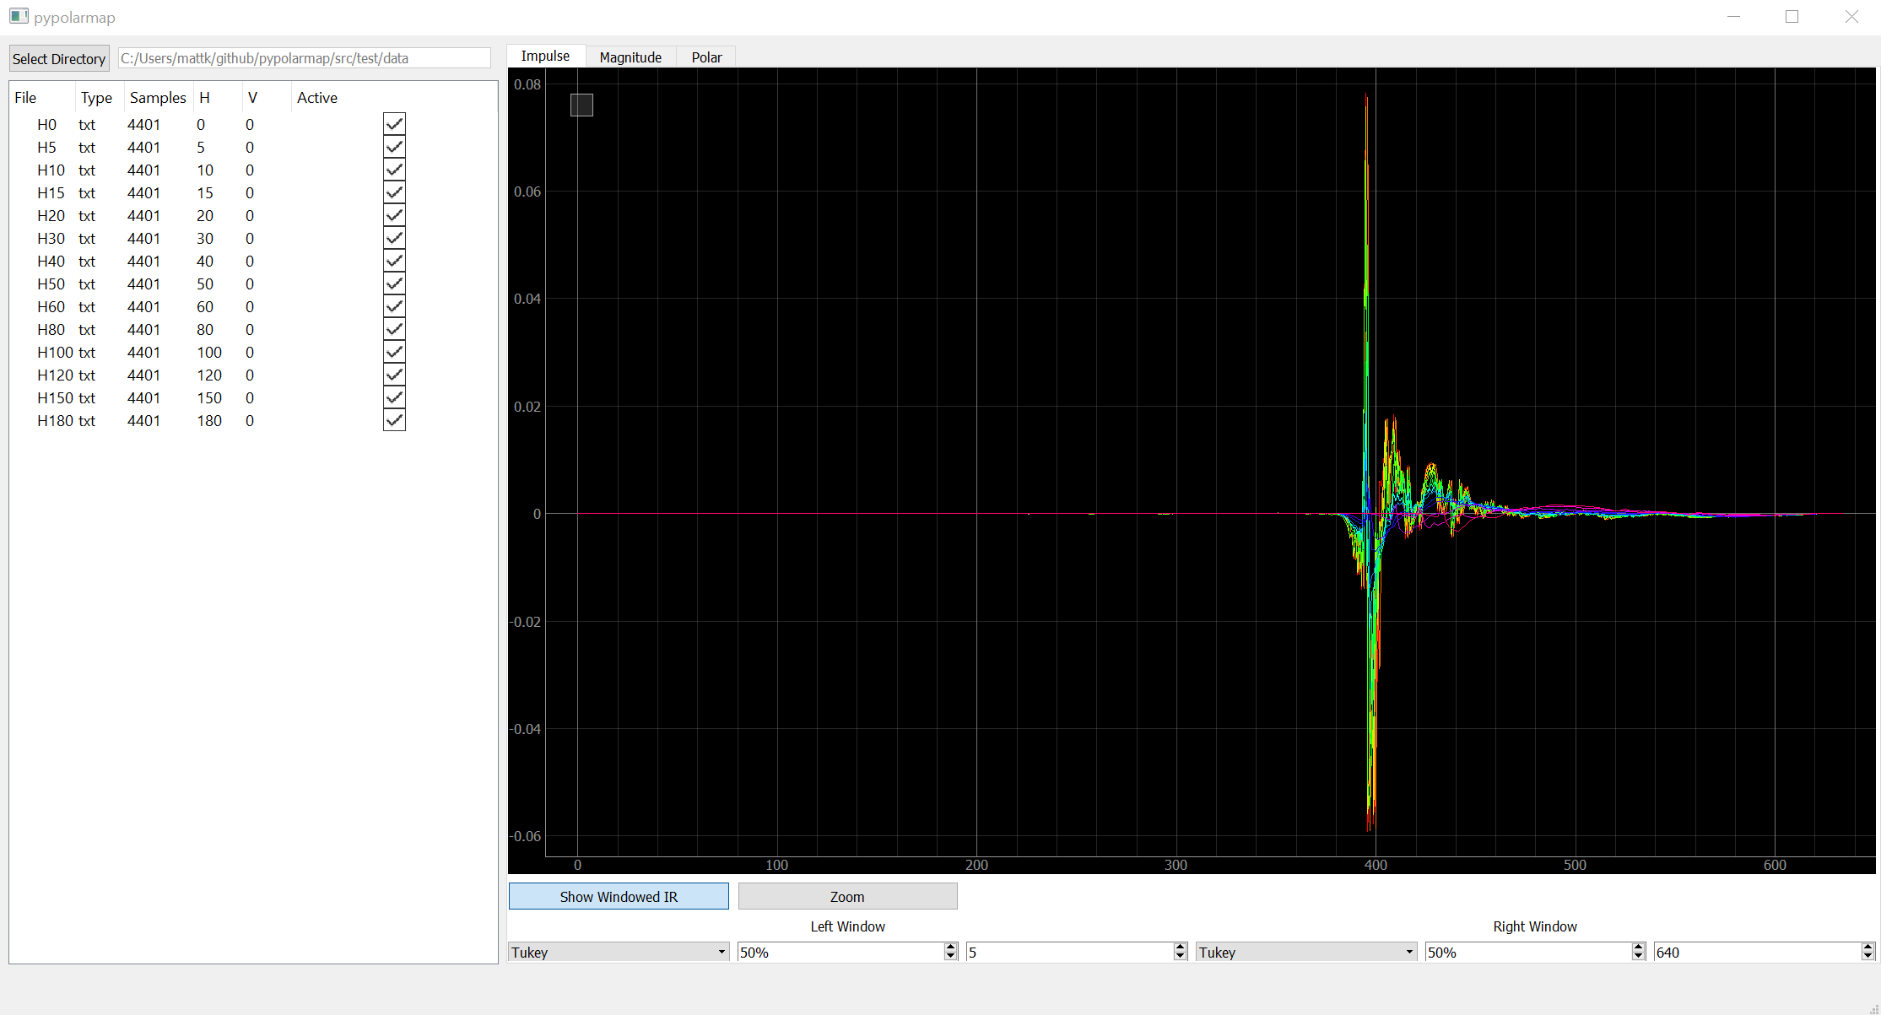Select the H0 file row
This screenshot has height=1015, width=1881.
pyautogui.click(x=253, y=124)
